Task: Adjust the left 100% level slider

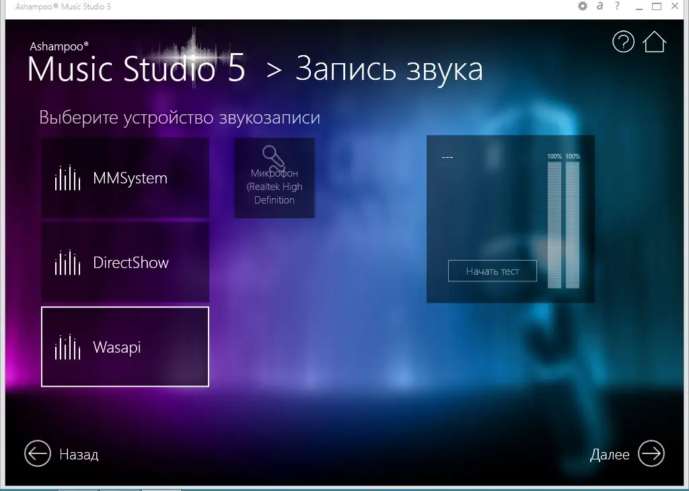Action: [554, 224]
